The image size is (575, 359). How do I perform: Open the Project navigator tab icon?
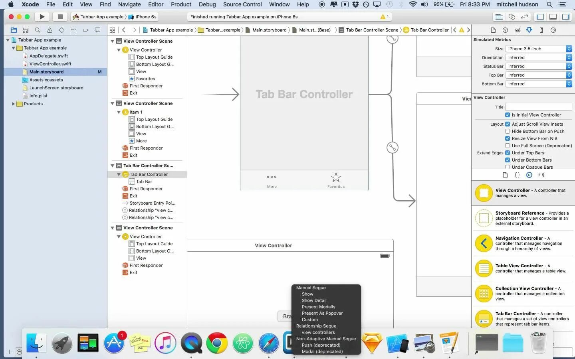coord(14,30)
